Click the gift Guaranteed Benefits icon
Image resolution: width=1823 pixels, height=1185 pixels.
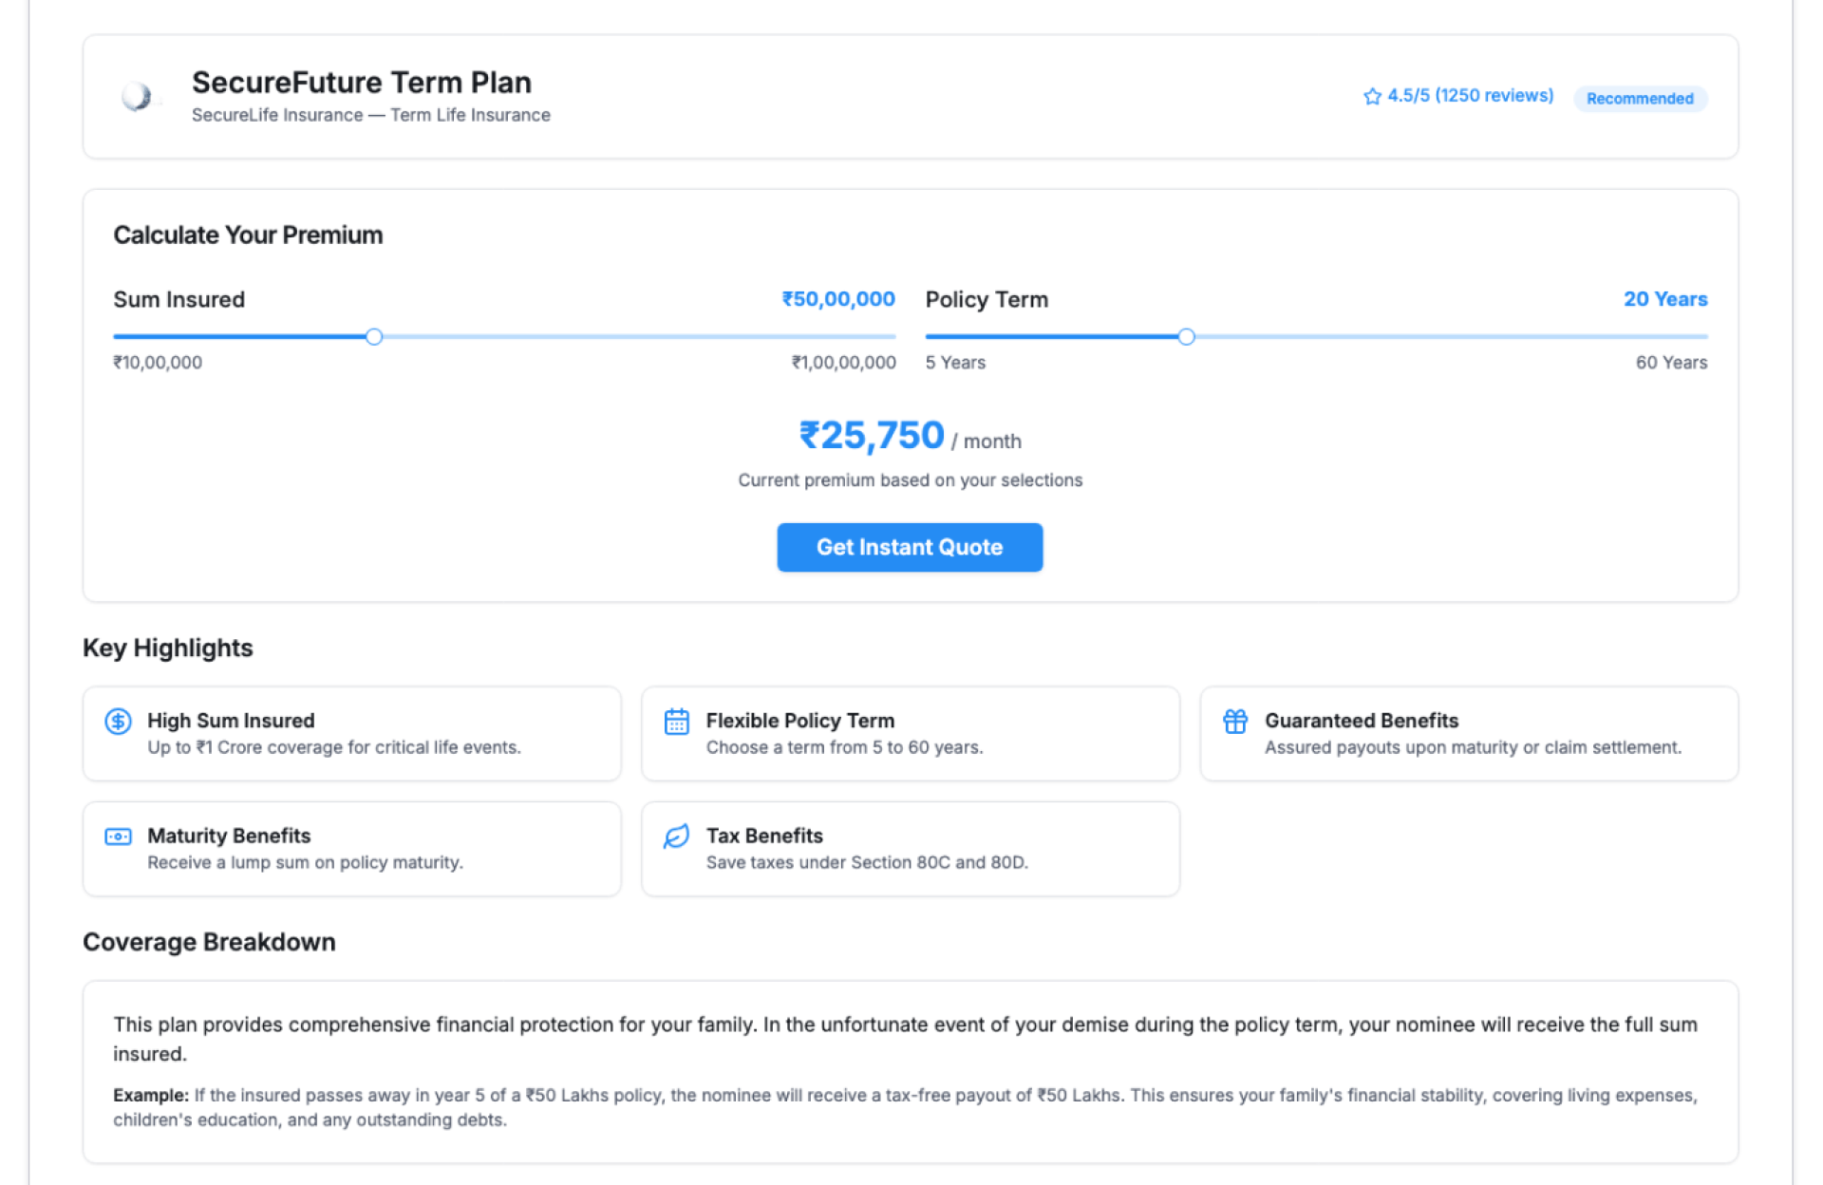1234,722
